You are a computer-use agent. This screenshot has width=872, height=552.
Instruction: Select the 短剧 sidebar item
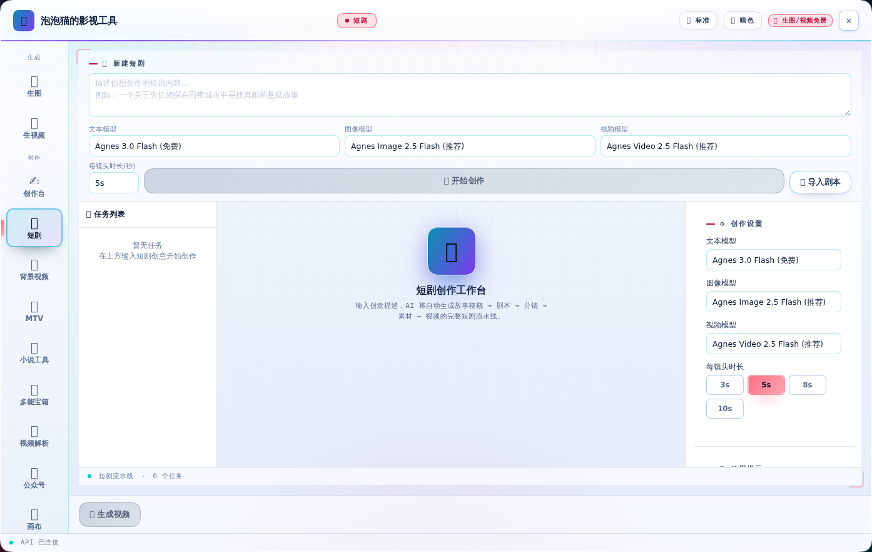(x=34, y=228)
